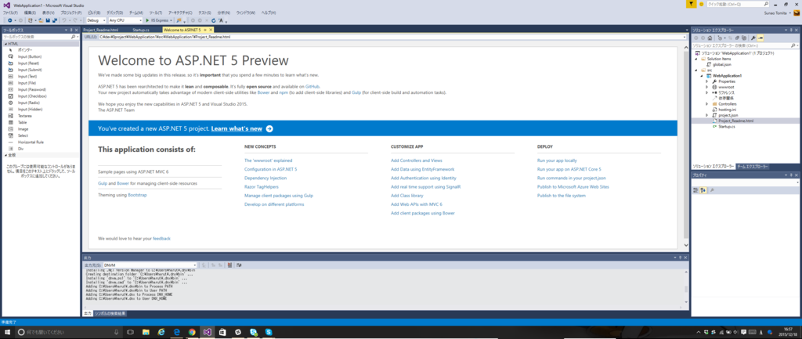Pin the Toolbox panel with auto-hide pin

[71, 31]
